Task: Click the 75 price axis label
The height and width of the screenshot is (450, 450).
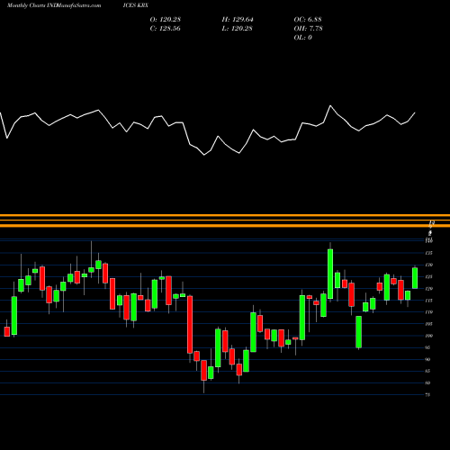Action: [428, 395]
